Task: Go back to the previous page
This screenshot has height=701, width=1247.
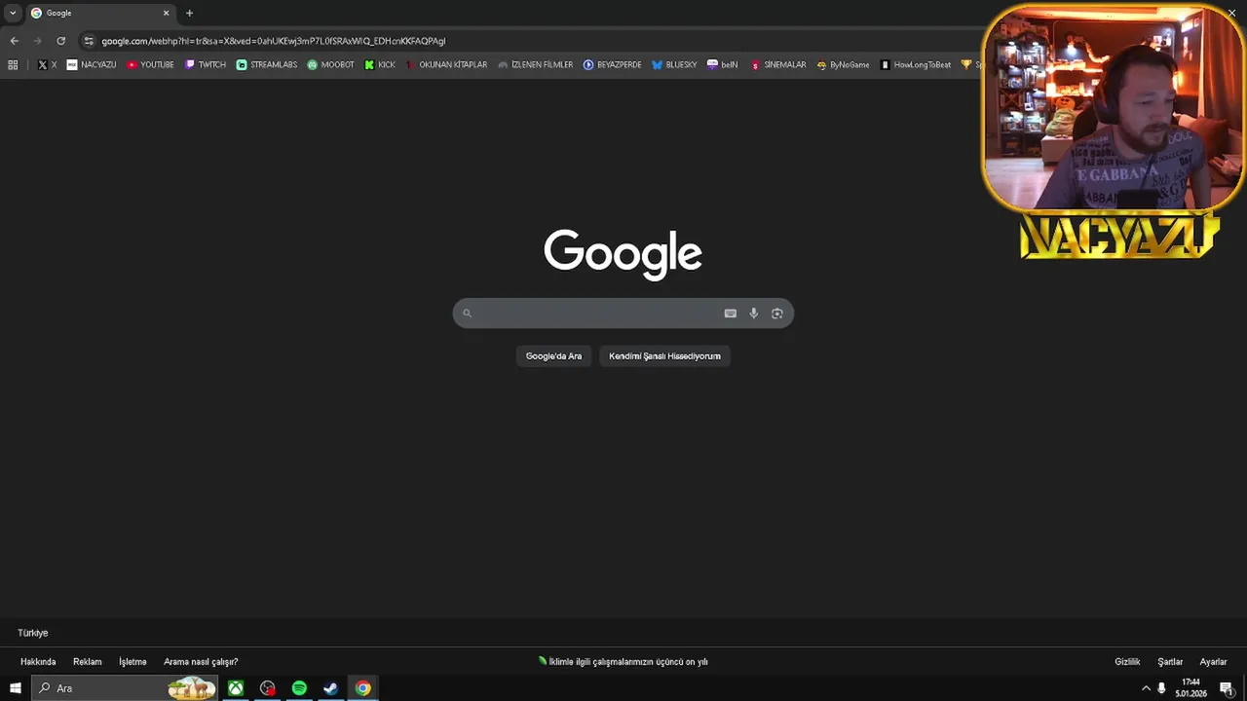Action: pos(14,41)
